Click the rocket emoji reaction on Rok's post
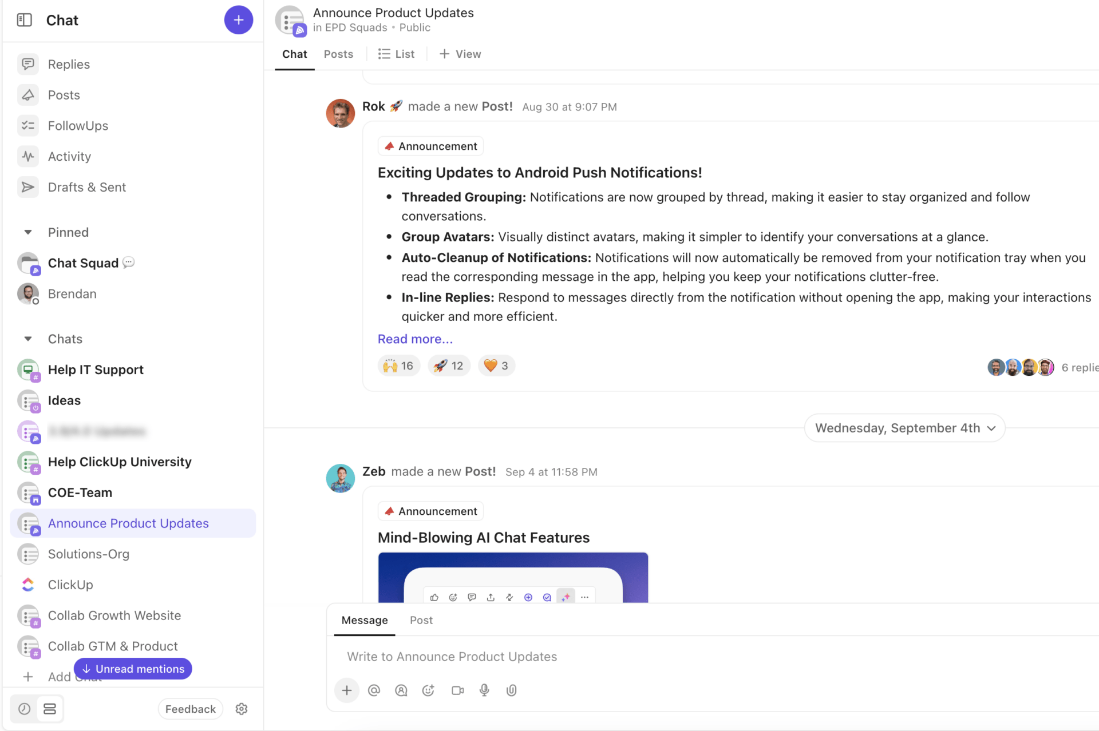This screenshot has width=1099, height=731. [448, 365]
